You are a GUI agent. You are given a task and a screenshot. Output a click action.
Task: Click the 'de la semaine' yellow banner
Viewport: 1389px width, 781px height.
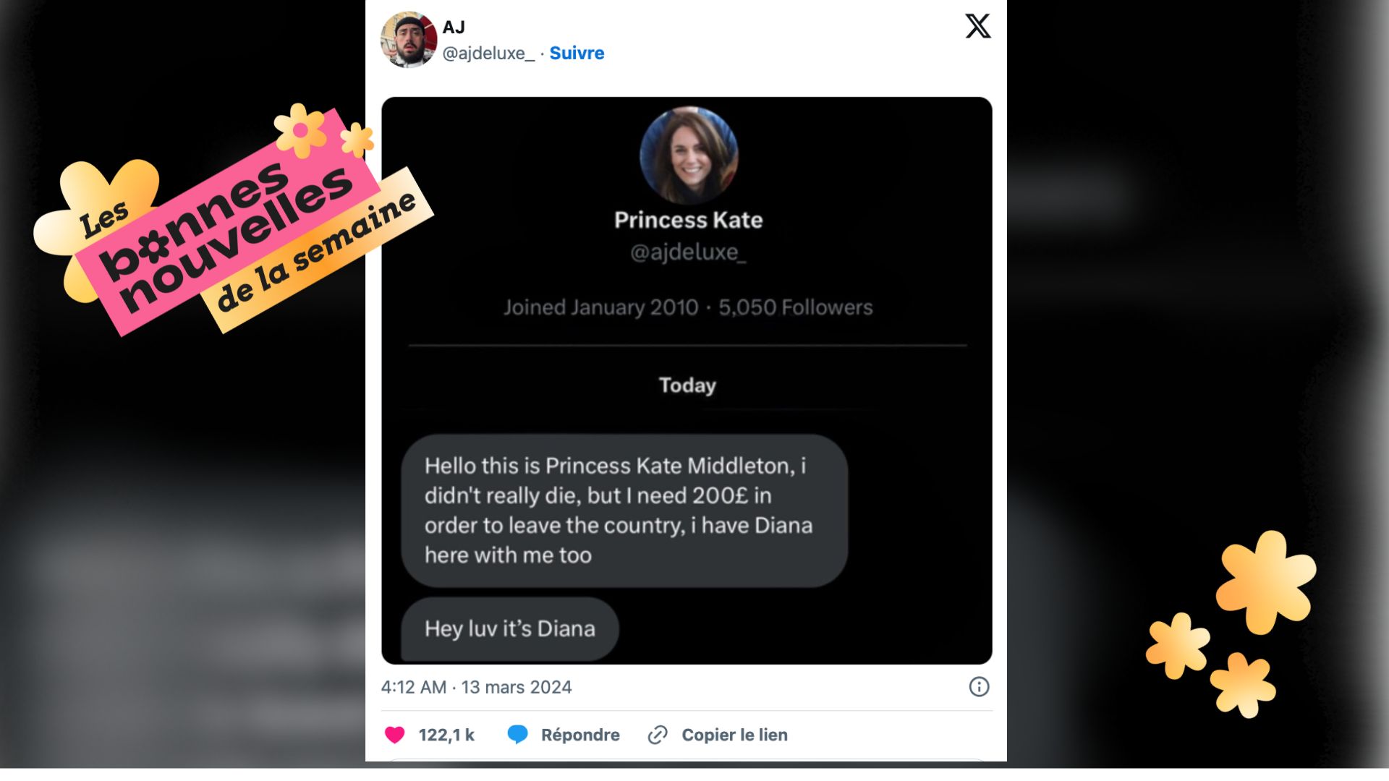point(317,249)
